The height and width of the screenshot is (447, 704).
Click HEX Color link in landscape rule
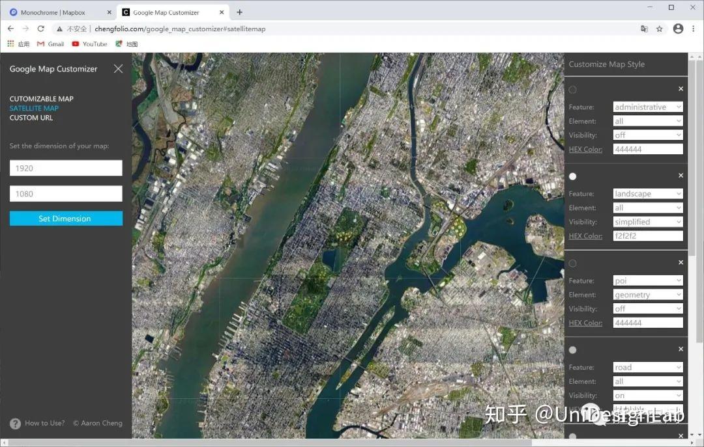585,236
